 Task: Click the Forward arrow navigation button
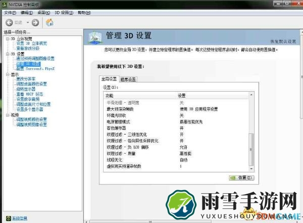coord(35,22)
